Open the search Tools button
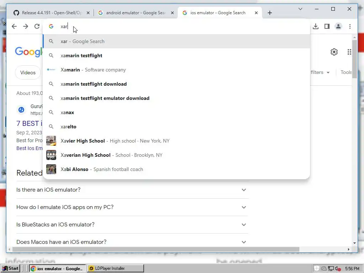The width and height of the screenshot is (364, 273). 346,73
